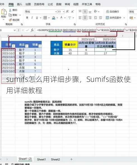
Task: Toggle Underline formatting
Action: (x=37, y=18)
